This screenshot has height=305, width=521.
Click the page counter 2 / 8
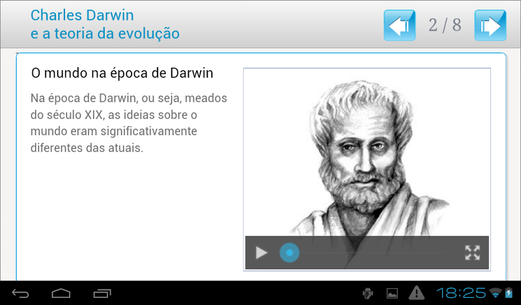pos(445,25)
